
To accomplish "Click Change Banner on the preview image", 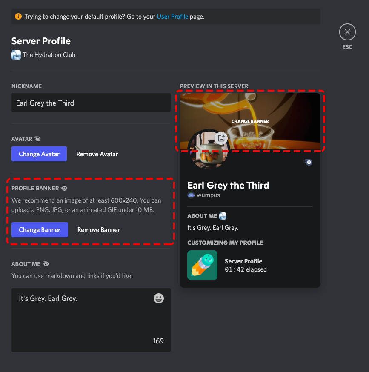I will (x=250, y=121).
